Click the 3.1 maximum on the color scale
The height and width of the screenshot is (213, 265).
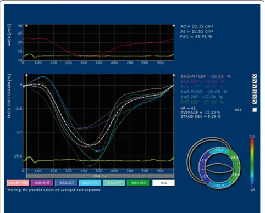(252, 136)
